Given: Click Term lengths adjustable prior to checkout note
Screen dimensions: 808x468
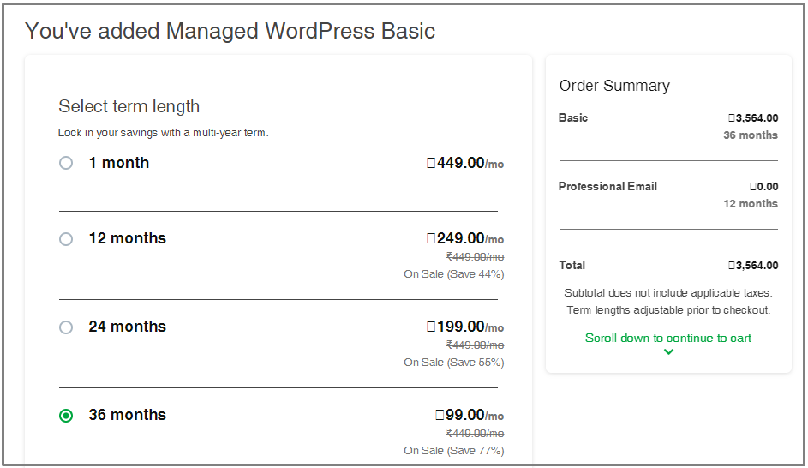Looking at the screenshot, I should click(668, 310).
